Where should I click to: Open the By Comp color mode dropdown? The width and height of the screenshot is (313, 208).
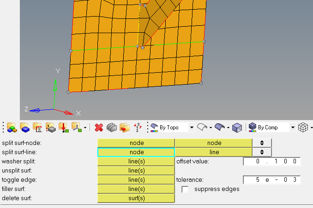293,127
